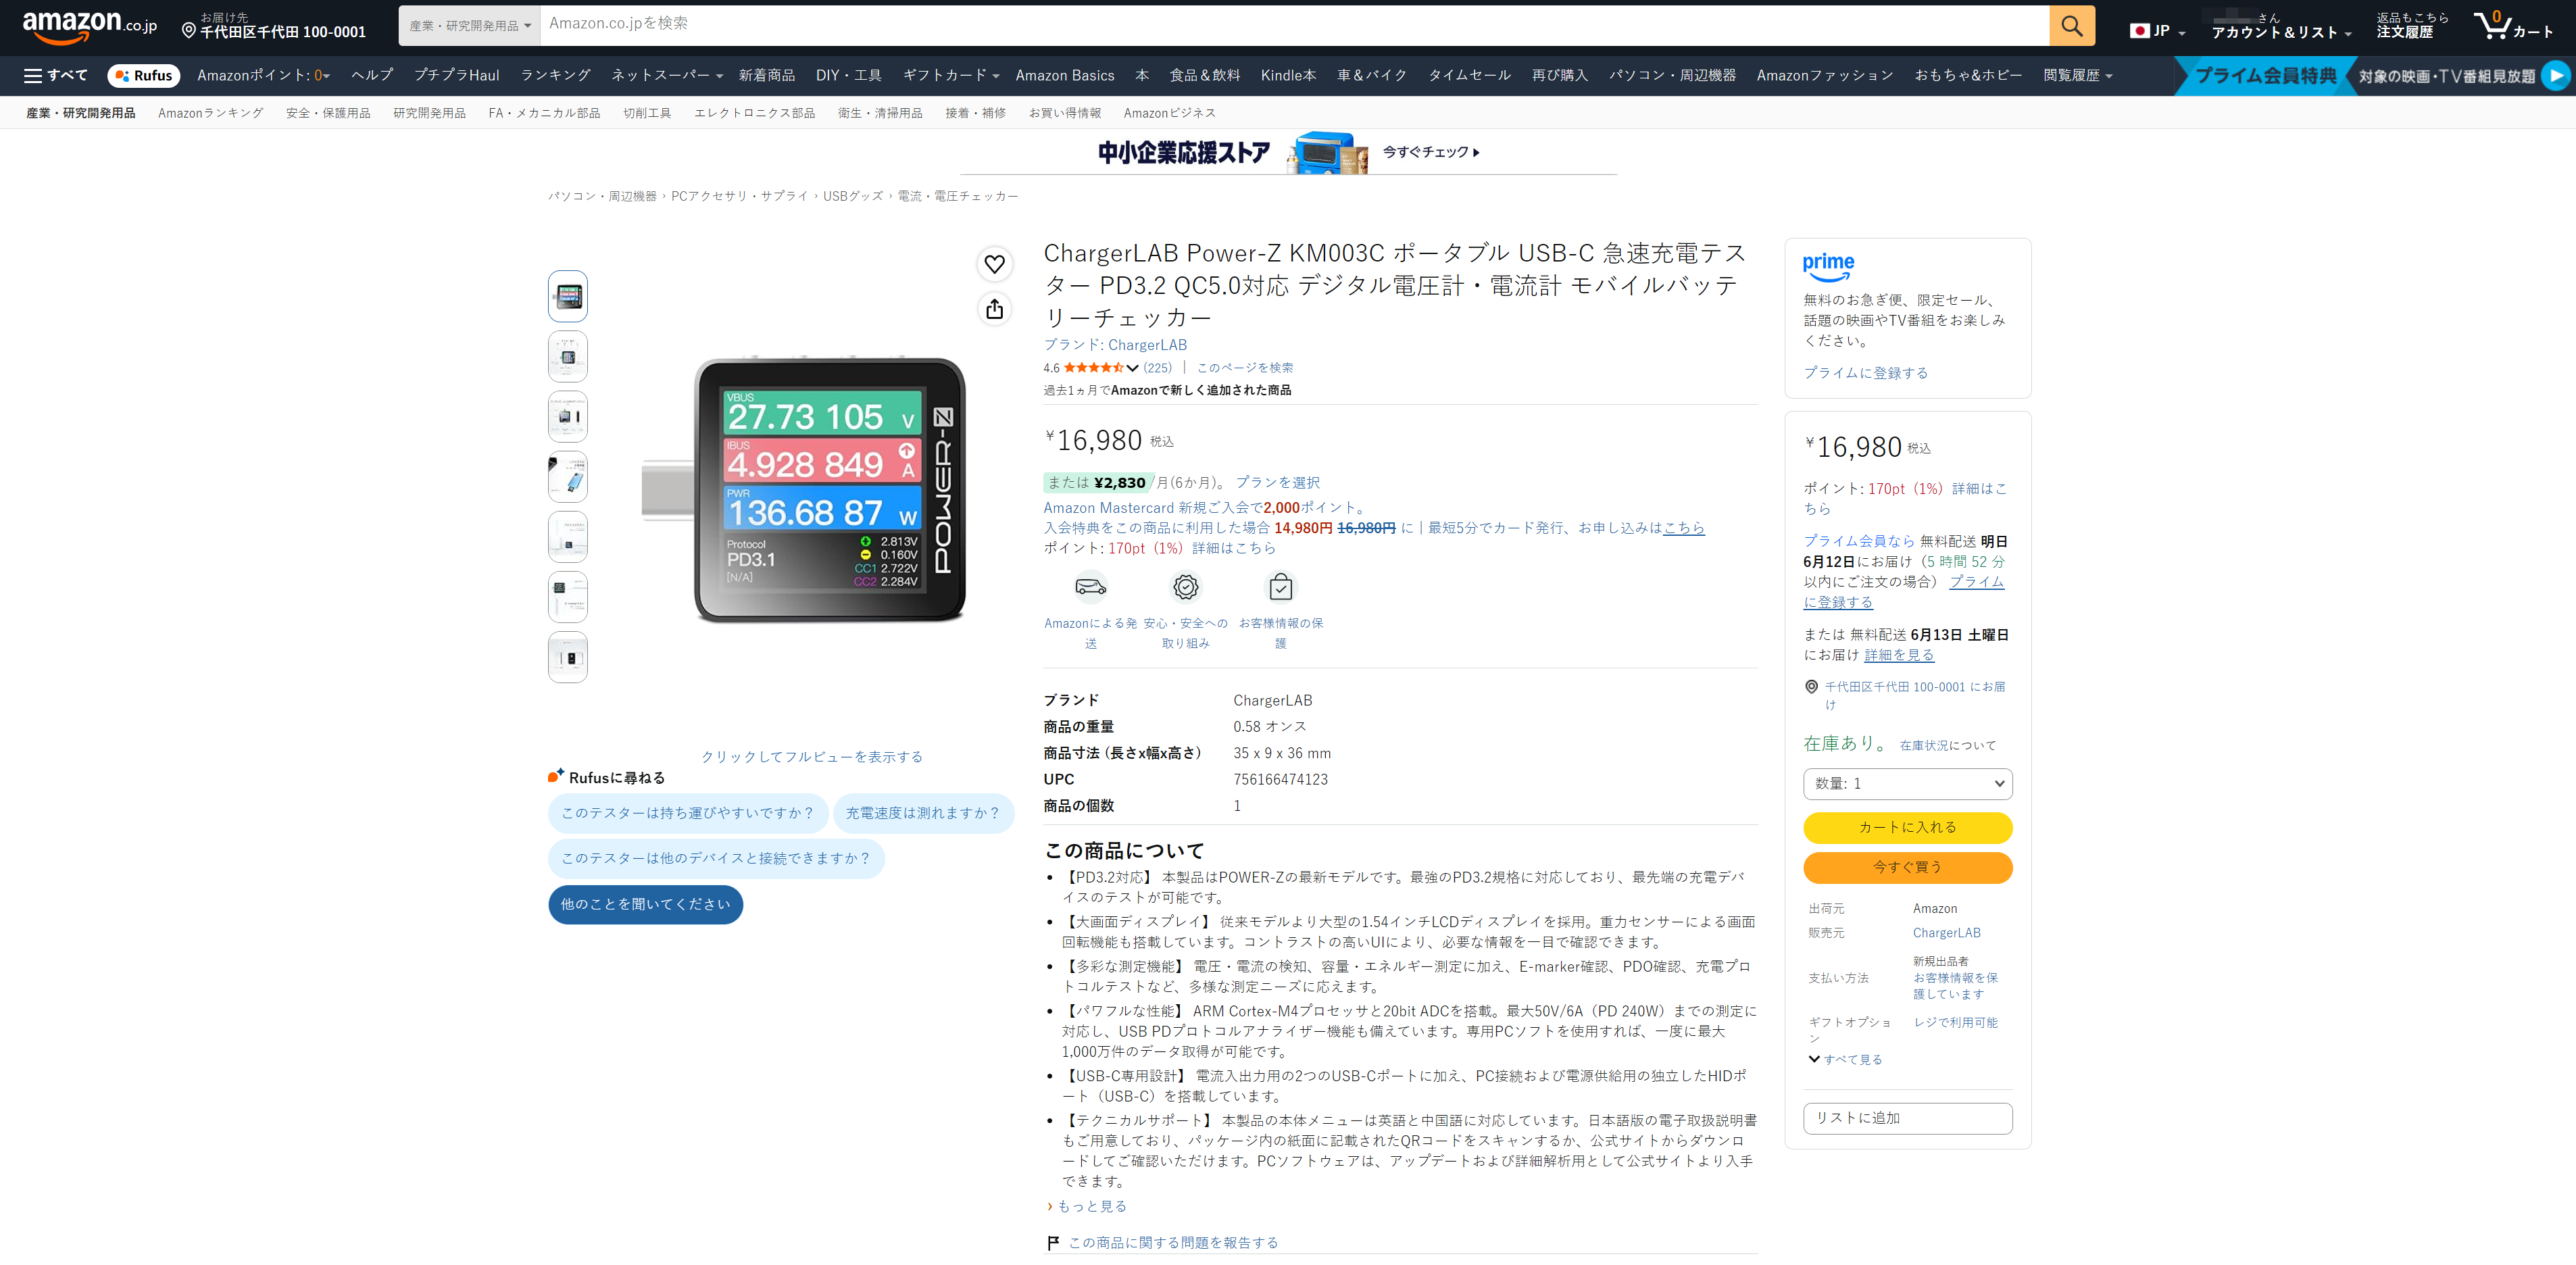This screenshot has height=1265, width=2576.
Task: Click the プランを選択 link
Action: click(x=1277, y=482)
